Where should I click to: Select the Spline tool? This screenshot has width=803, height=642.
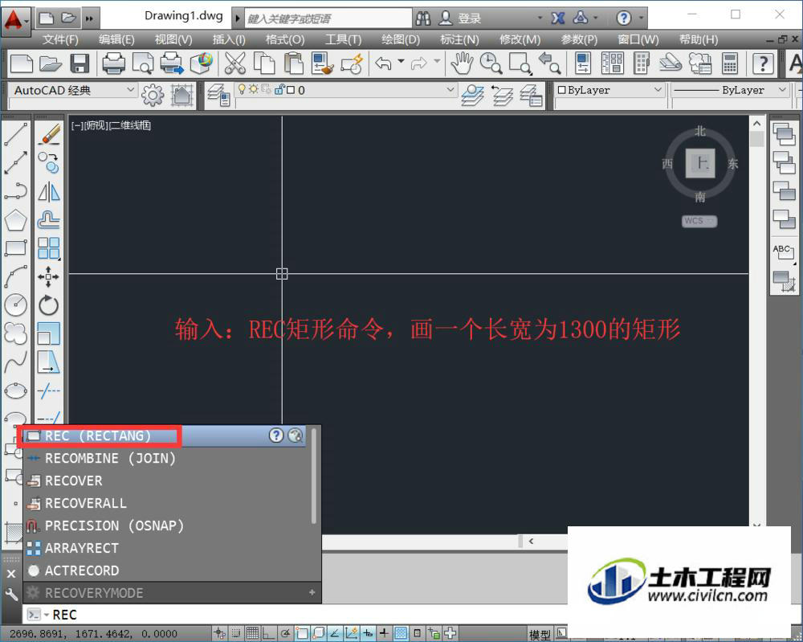click(15, 362)
